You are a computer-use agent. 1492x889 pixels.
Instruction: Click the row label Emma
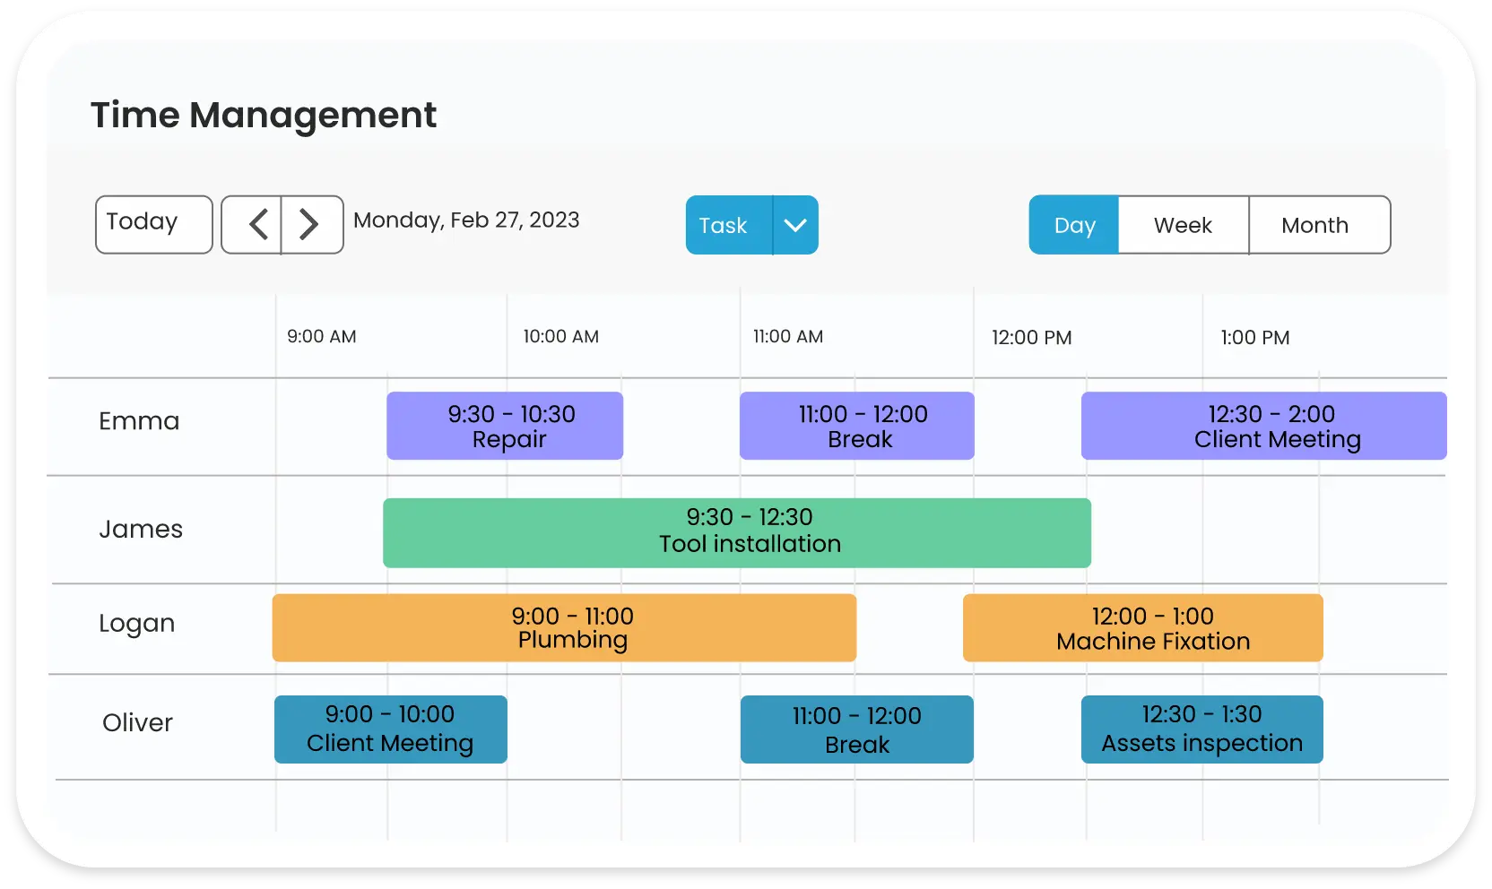pos(139,421)
